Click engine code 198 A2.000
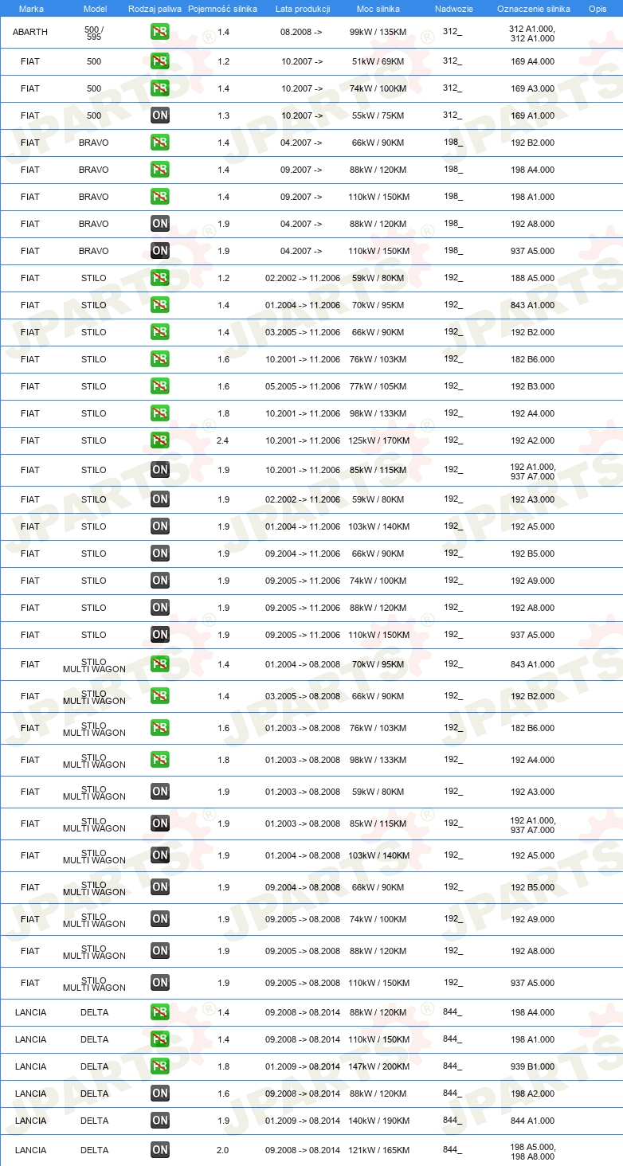The width and height of the screenshot is (623, 1166). pyautogui.click(x=532, y=1094)
